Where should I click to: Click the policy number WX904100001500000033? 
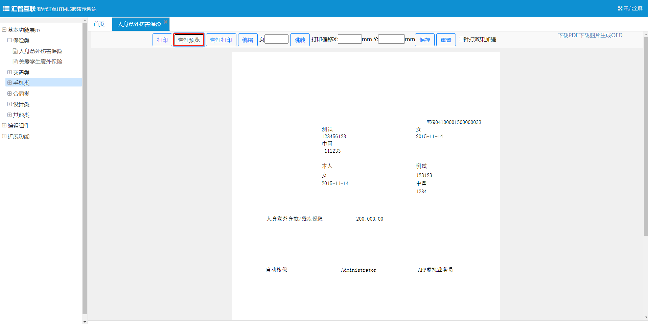(454, 122)
